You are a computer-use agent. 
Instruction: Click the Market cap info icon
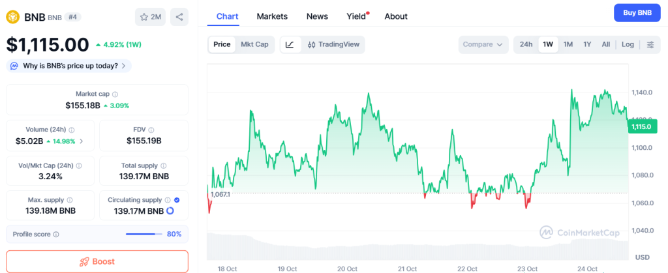point(115,94)
